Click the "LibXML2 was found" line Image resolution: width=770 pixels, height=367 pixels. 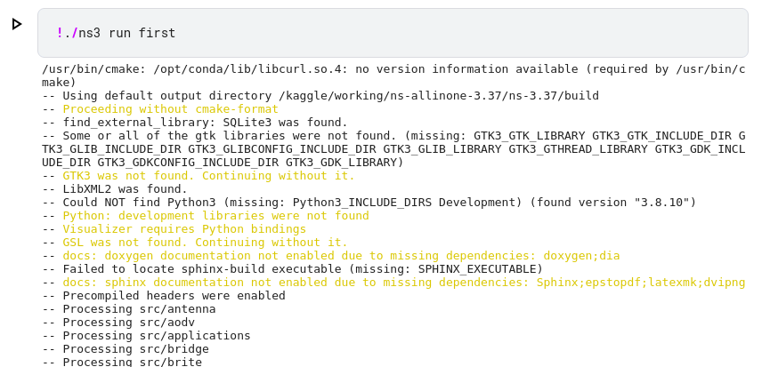coord(115,188)
